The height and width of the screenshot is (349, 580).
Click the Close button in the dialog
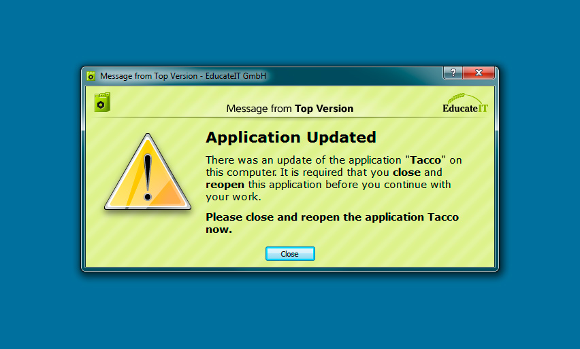pyautogui.click(x=289, y=253)
